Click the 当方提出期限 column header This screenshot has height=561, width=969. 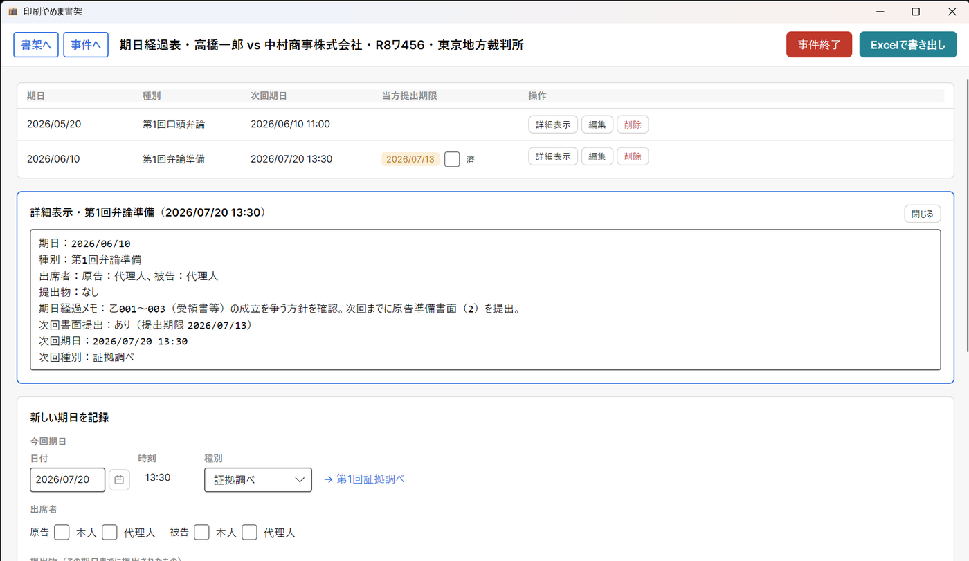pos(410,95)
